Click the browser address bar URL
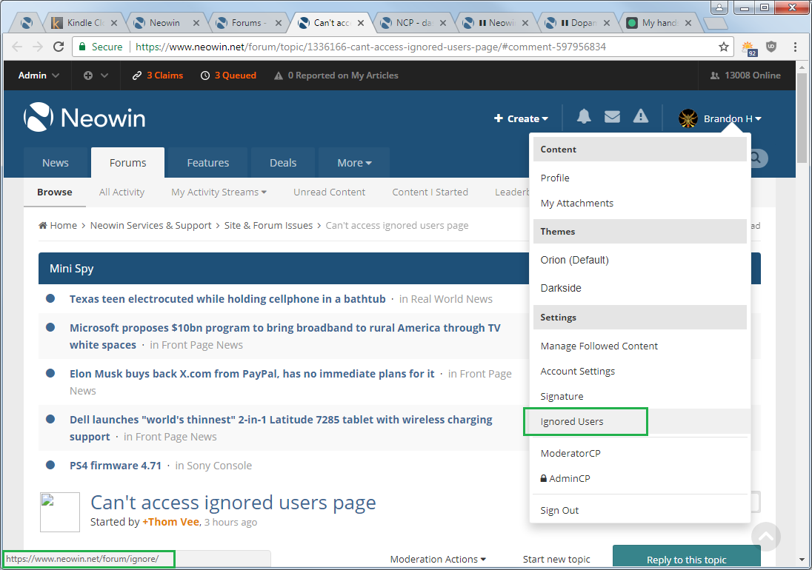Screen dimensions: 812x570 pos(370,47)
